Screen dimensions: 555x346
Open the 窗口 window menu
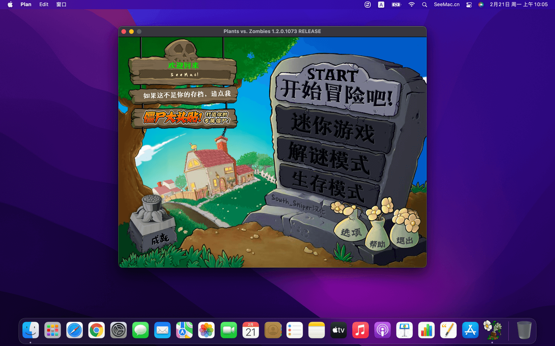point(61,5)
